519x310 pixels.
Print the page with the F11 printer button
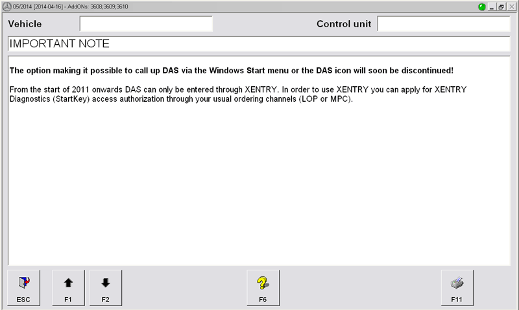[457, 288]
